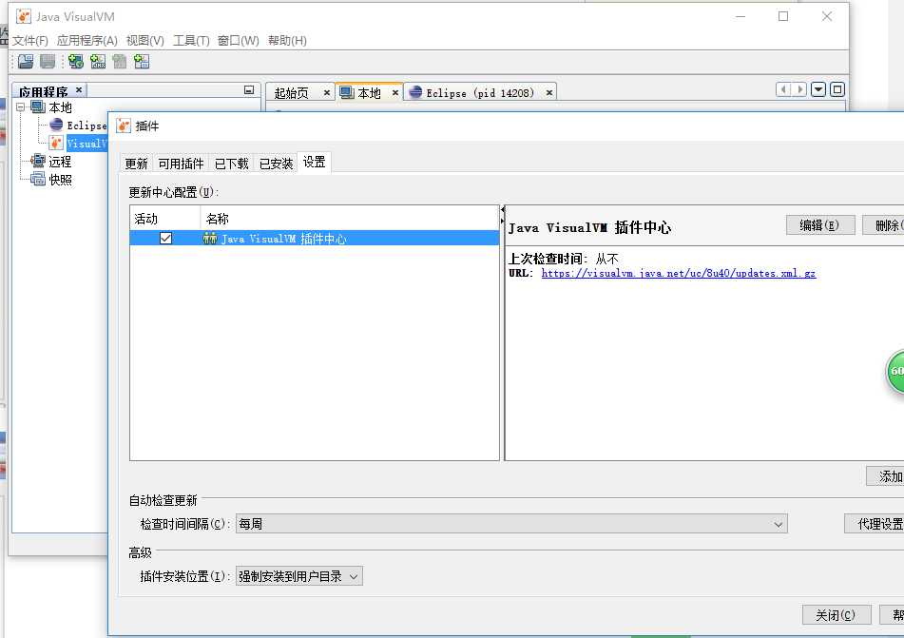
Task: Click the Add JMX Connection toolbar icon
Action: pos(98,61)
